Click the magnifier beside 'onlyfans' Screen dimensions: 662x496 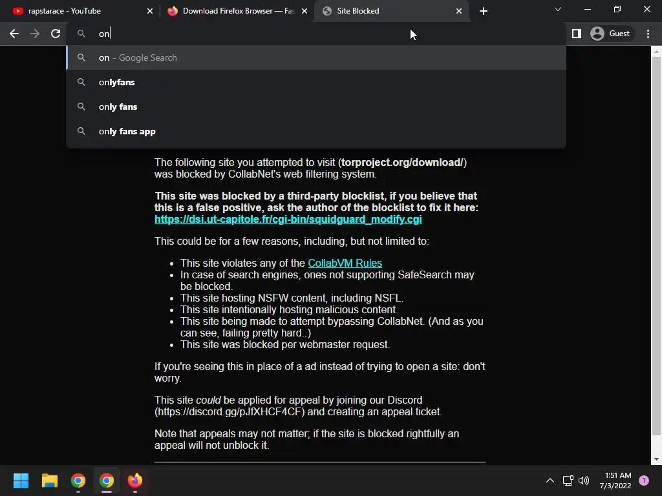tap(81, 82)
